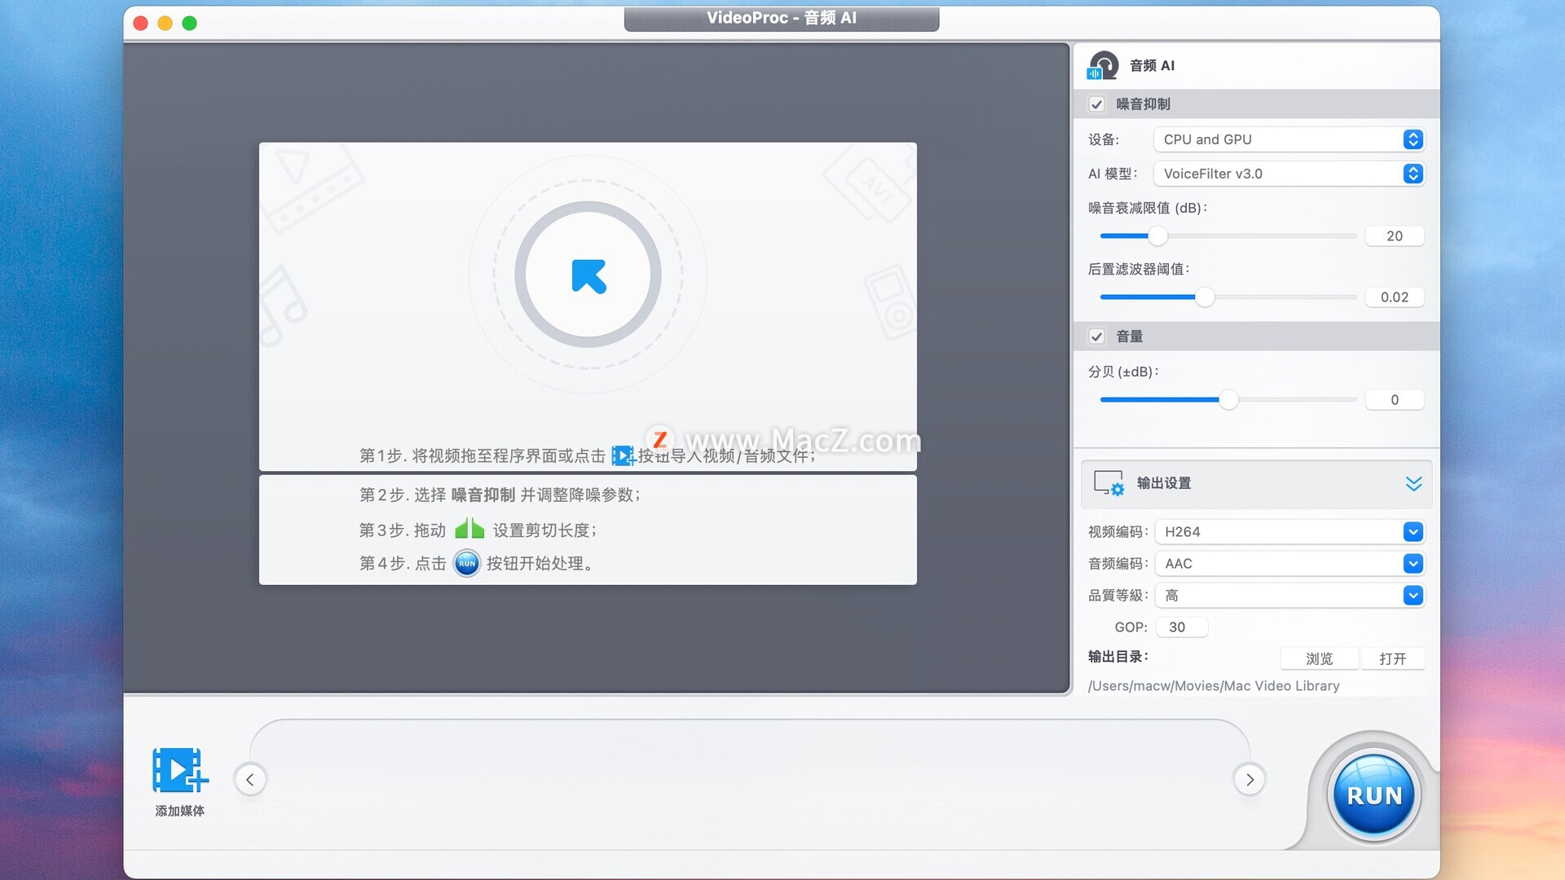This screenshot has width=1565, height=880.
Task: Click the noise attenuation limit slider
Action: click(x=1228, y=236)
